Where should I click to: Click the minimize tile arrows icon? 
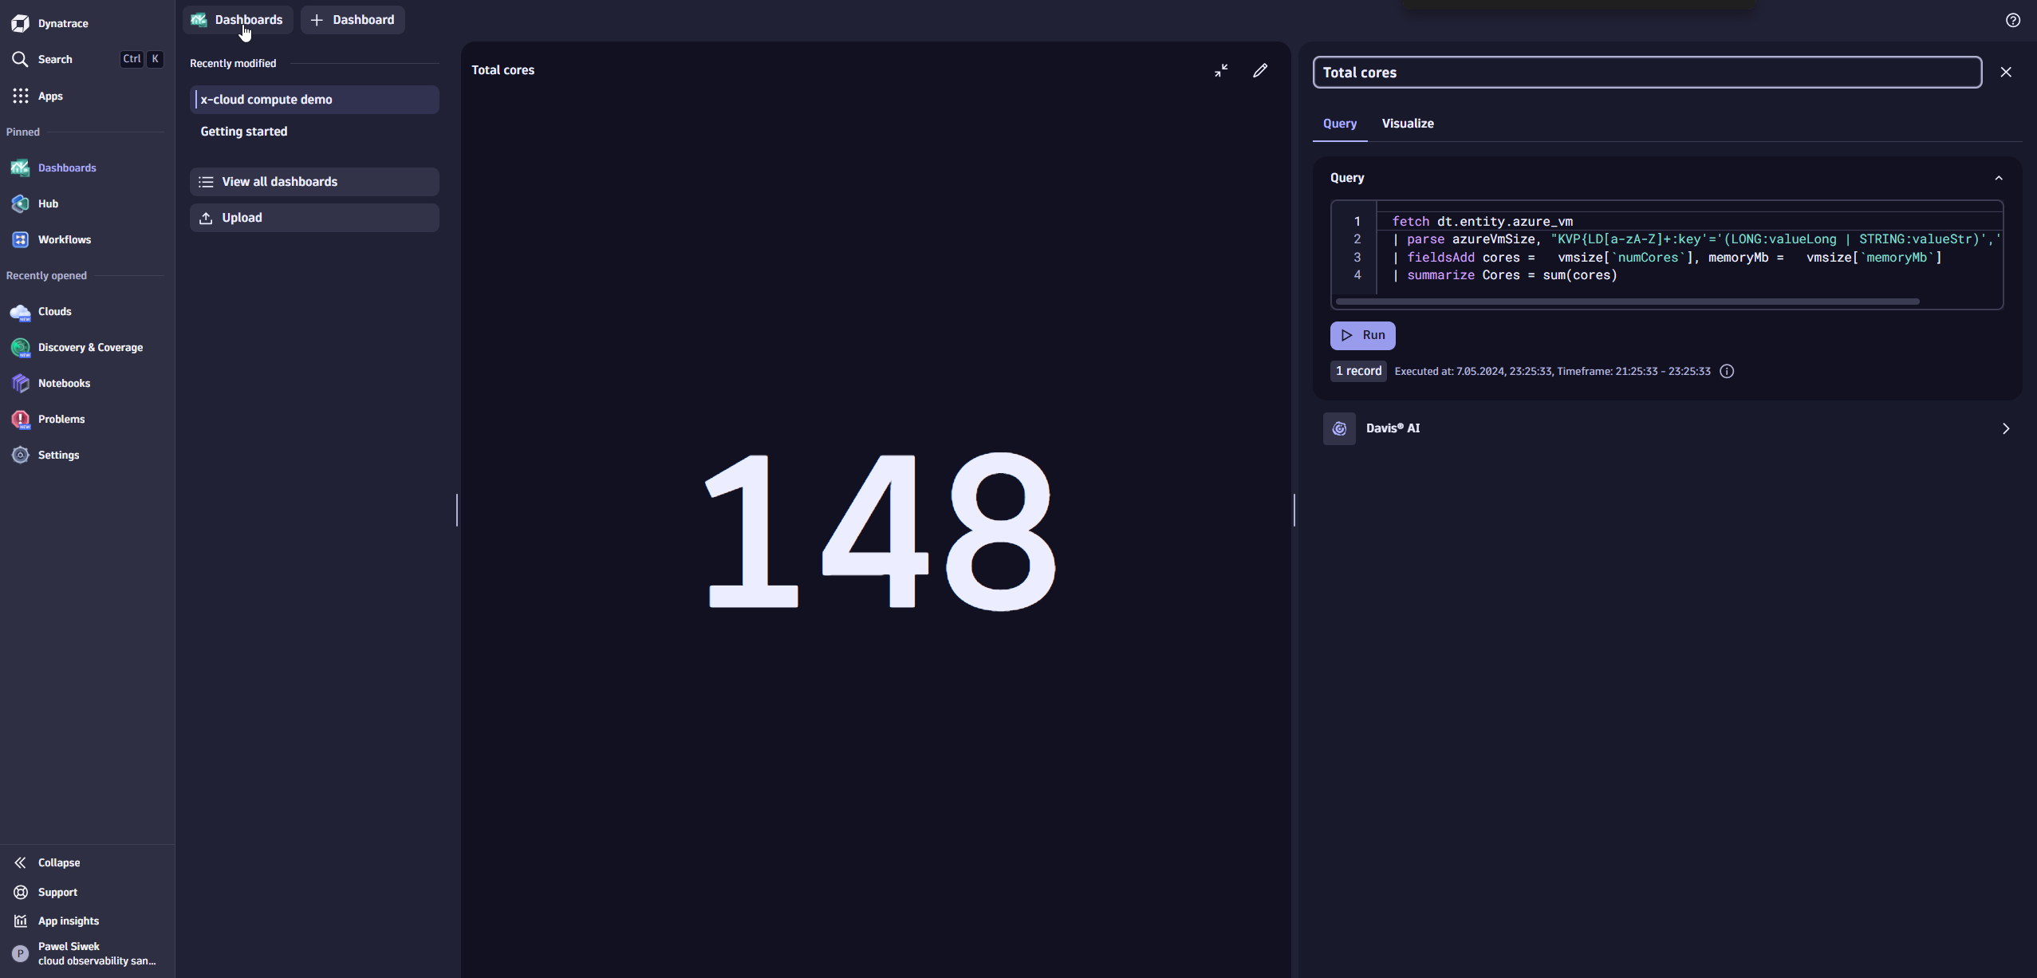point(1221,71)
